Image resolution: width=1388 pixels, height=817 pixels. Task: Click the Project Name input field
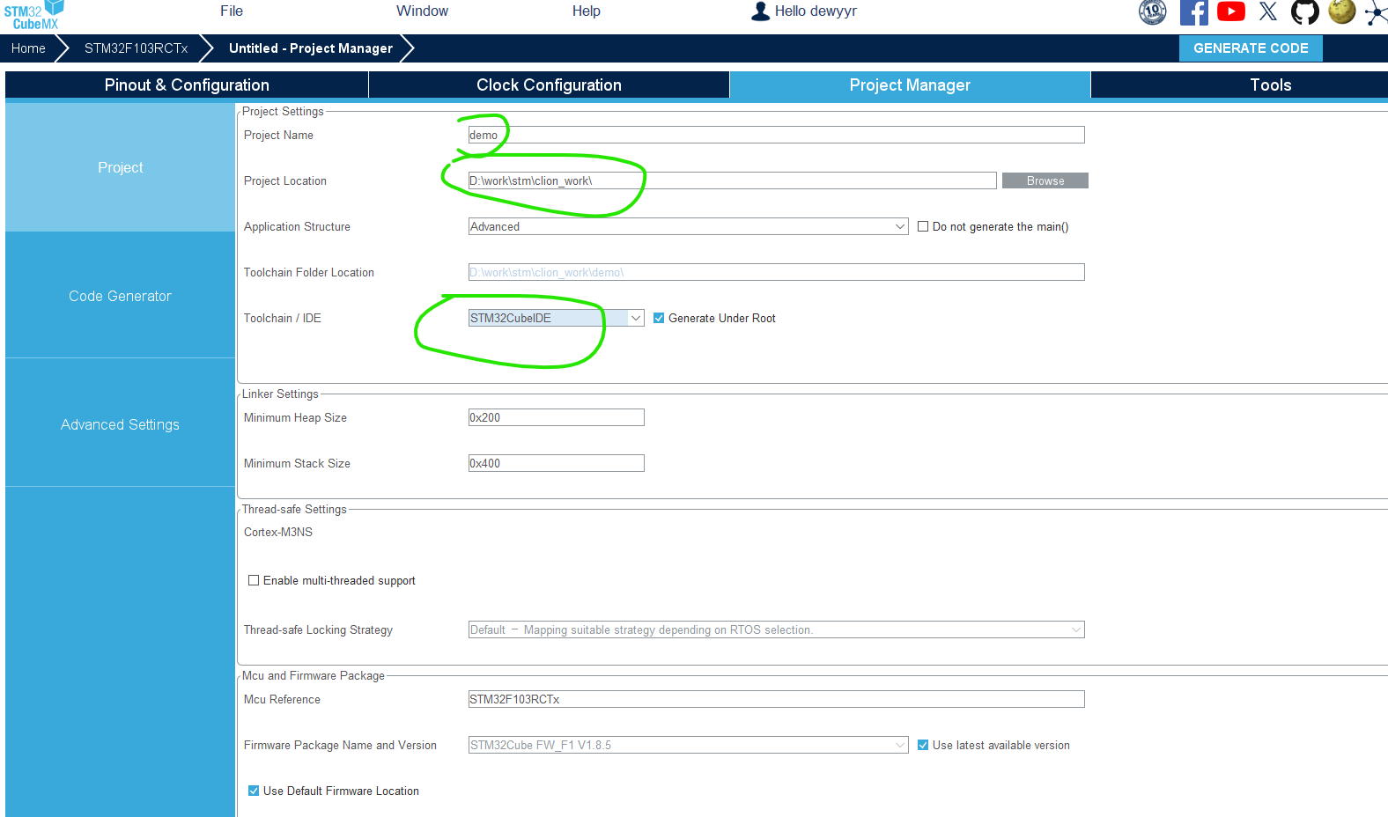pos(776,135)
